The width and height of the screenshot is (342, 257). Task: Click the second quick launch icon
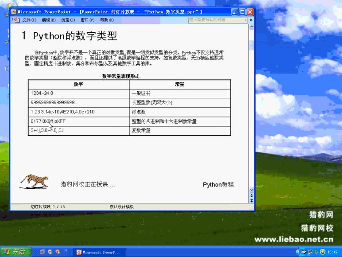50,252
